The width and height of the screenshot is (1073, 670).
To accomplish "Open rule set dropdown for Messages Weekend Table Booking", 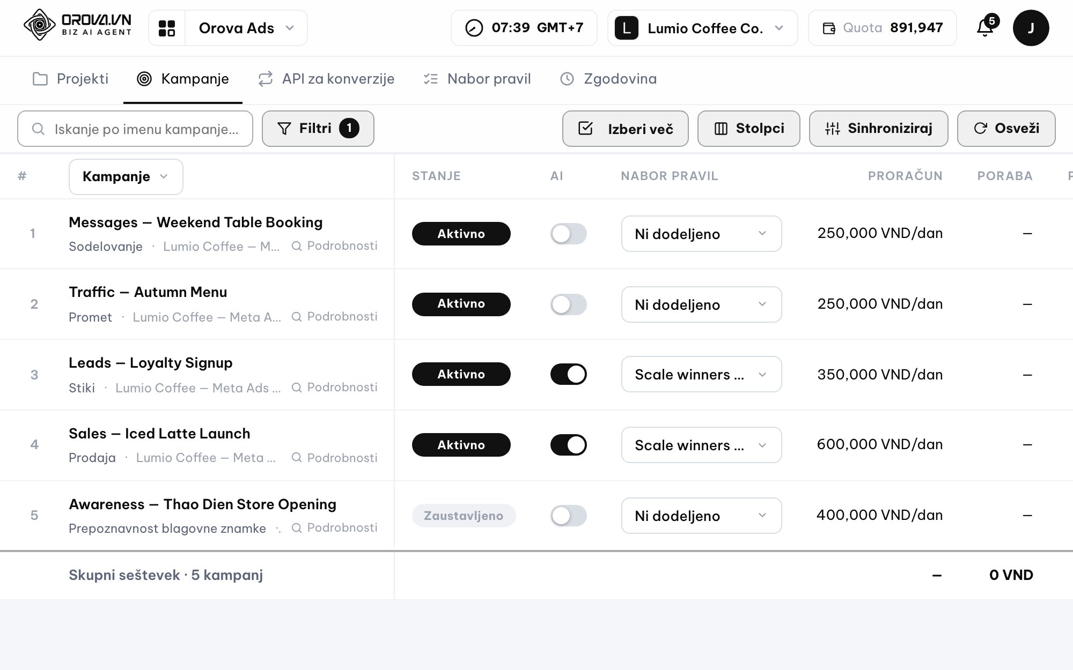I will [702, 234].
